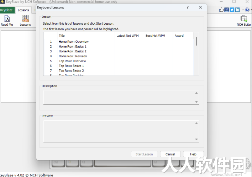Open the Read Me toolbar icon
The width and height of the screenshot is (252, 177).
[7, 21]
